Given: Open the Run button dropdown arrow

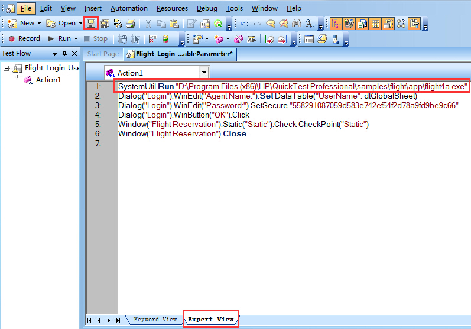Looking at the screenshot, I should coord(76,39).
